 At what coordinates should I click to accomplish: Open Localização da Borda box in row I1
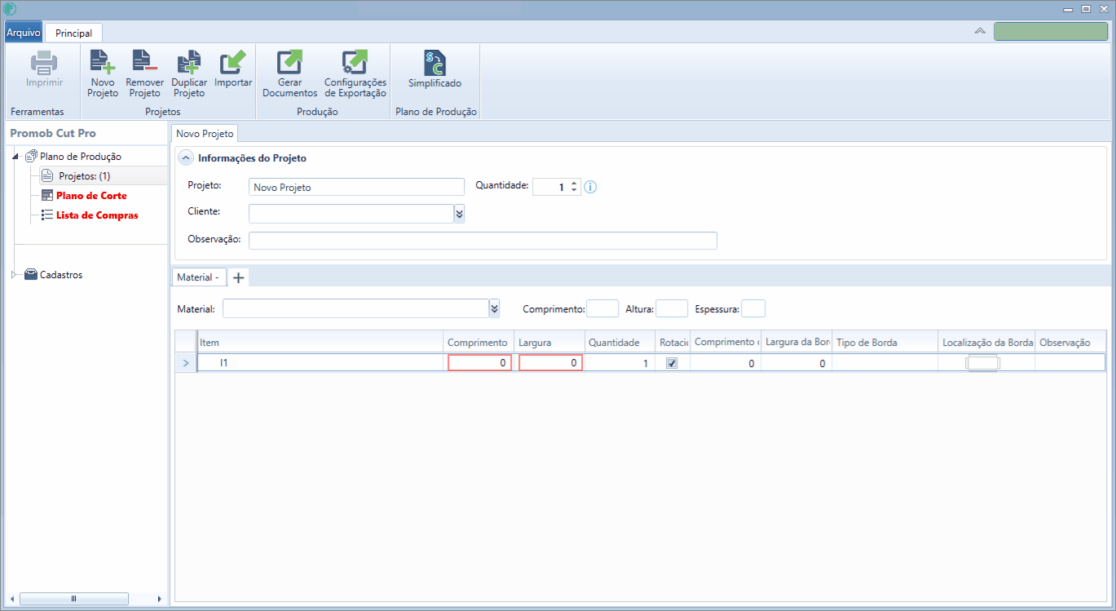(x=982, y=363)
